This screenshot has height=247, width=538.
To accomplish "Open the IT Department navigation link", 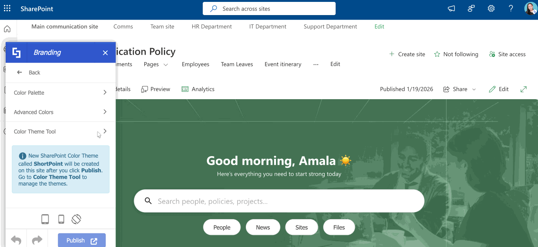I will [x=268, y=26].
